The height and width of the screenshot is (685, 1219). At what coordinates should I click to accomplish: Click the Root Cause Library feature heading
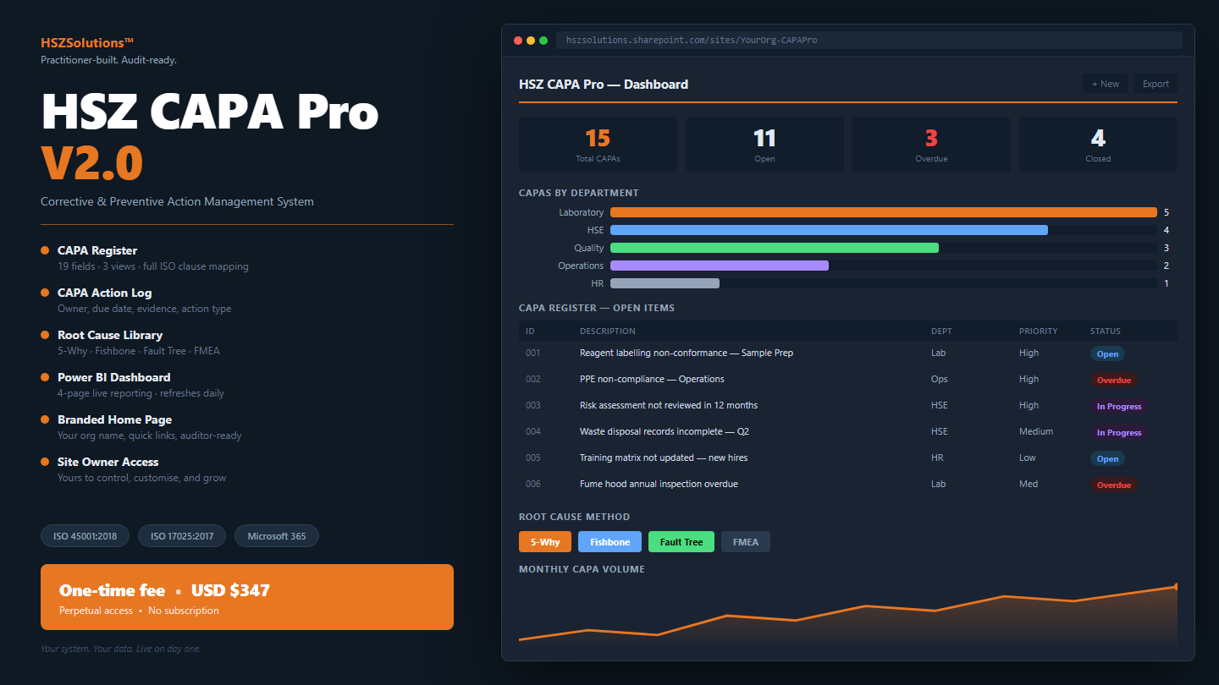coord(110,335)
